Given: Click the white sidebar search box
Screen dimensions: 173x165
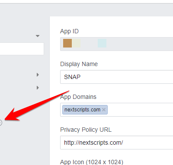Looking at the screenshot, I should click(x=22, y=49).
